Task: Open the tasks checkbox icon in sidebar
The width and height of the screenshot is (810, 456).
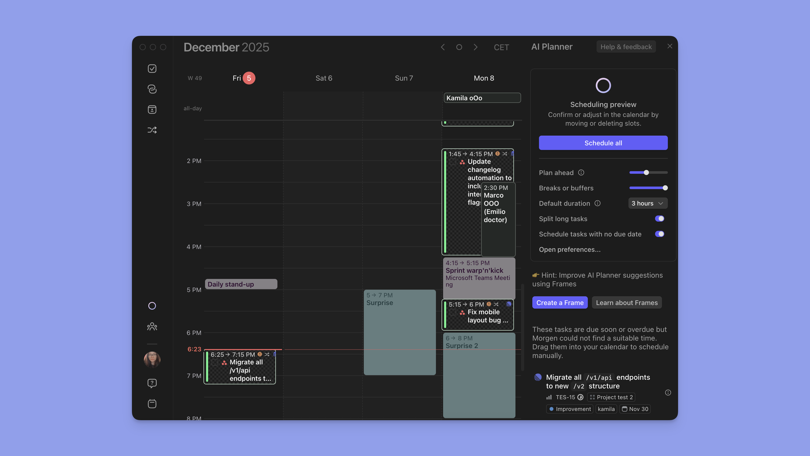Action: click(152, 69)
